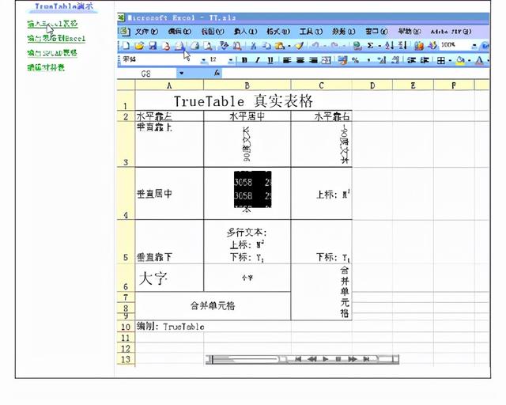Screen dimensions: 506x405
Task: Click the Cut scissors icon
Action: click(253, 46)
